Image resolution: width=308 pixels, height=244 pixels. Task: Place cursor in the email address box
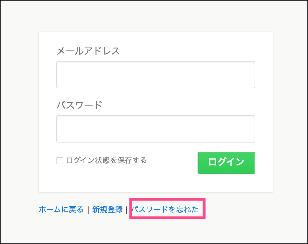[x=155, y=74]
